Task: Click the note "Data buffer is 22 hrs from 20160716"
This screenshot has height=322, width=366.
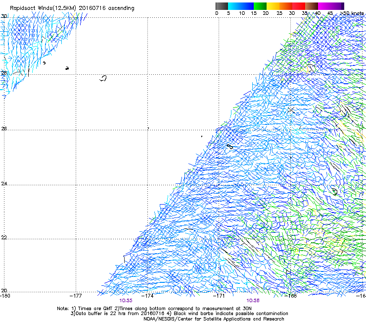Action: [120, 314]
